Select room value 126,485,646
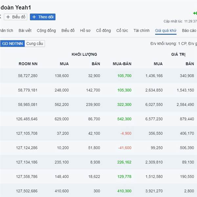The width and height of the screenshot is (197, 197). click(x=27, y=119)
